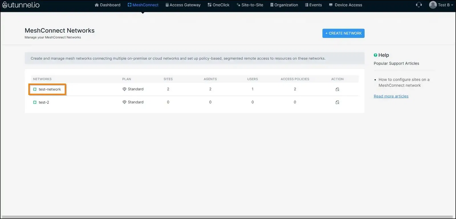Image resolution: width=456 pixels, height=219 pixels.
Task: Click the OneClick grid icon
Action: click(x=209, y=5)
